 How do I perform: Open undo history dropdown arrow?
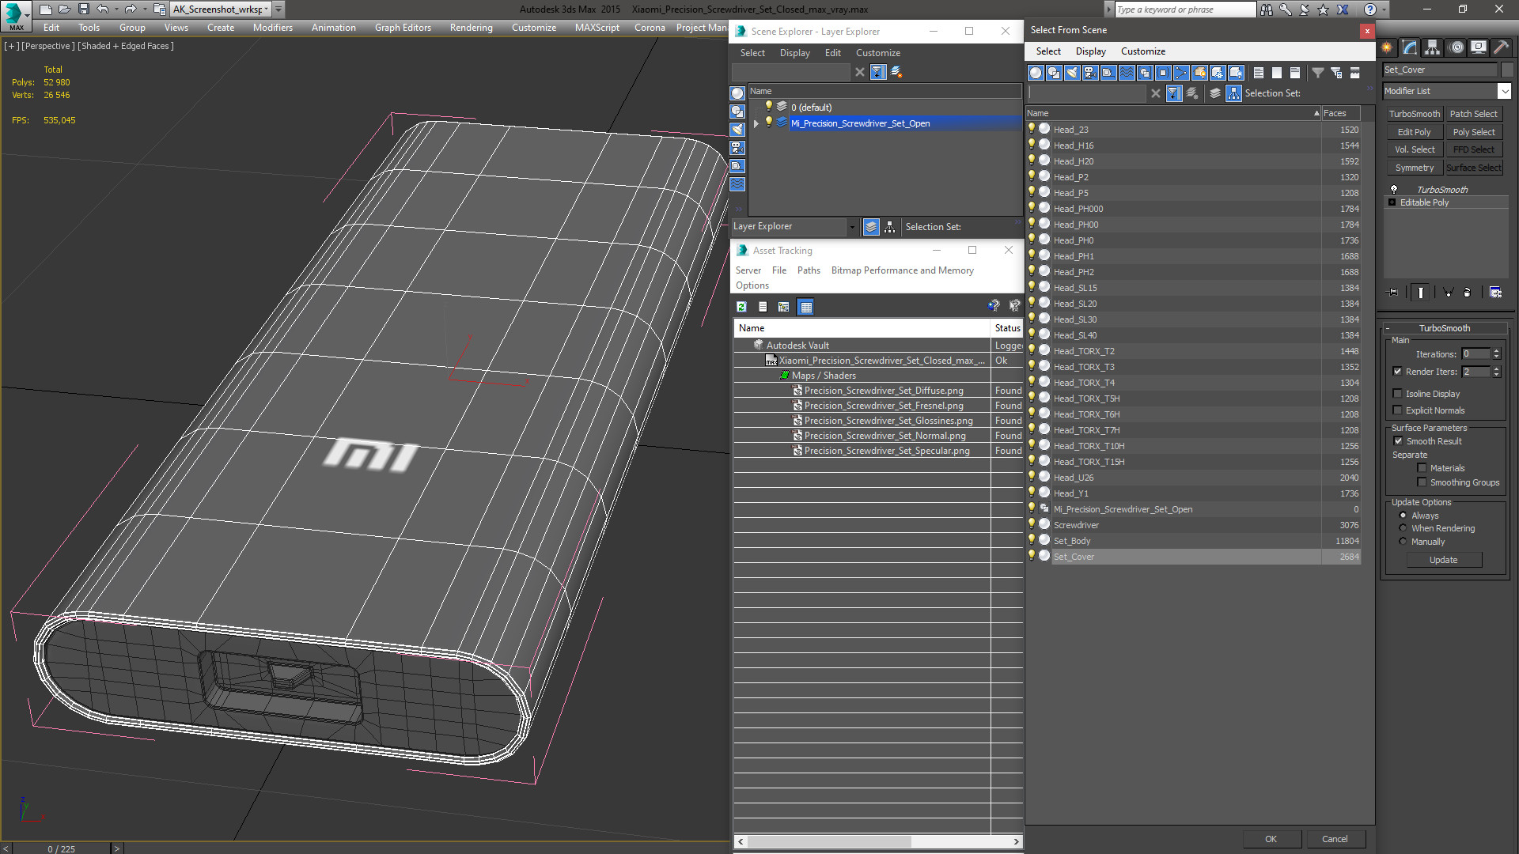point(117,9)
